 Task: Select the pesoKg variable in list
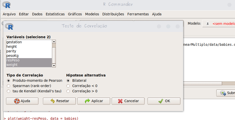[12, 56]
